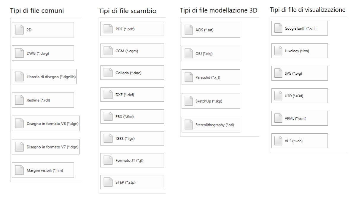This screenshot has width=356, height=200.
Task: Click the SketchUp (*.skp) file icon
Action: point(189,101)
